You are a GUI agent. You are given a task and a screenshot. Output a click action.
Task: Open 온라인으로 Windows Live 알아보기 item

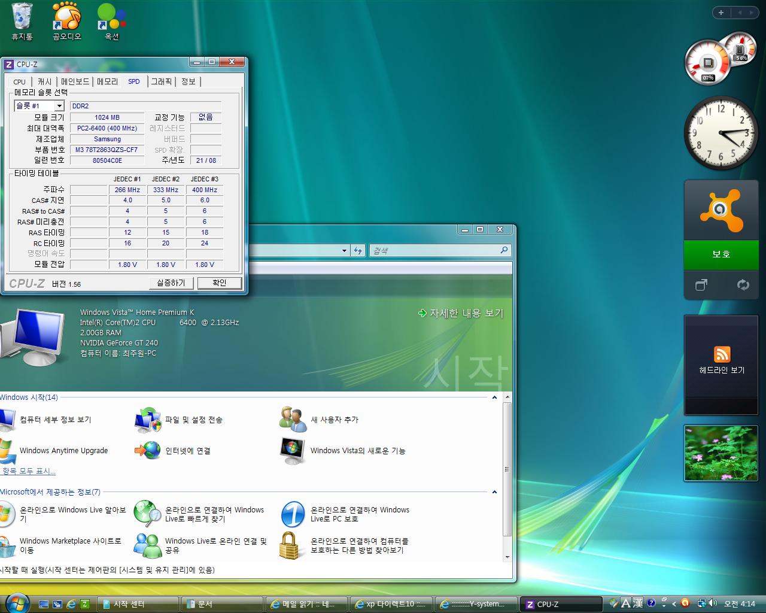(63, 514)
